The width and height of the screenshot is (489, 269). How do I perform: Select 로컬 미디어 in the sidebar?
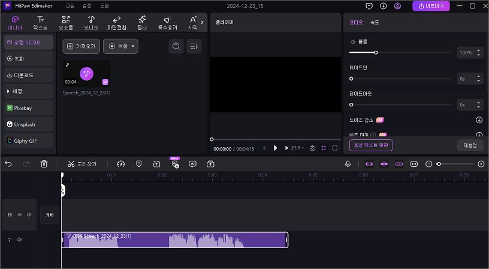click(28, 42)
